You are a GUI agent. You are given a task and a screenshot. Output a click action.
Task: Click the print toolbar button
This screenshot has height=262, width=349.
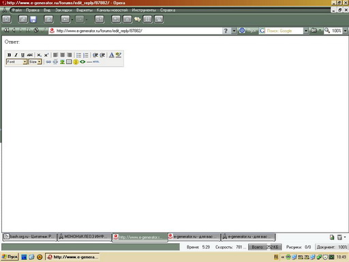[48, 19]
